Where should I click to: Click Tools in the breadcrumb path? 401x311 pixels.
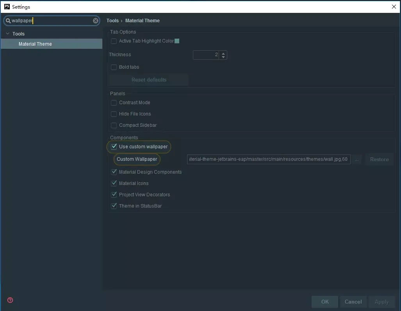point(112,21)
